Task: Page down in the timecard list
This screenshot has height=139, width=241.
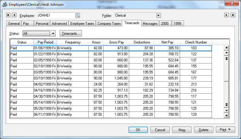Action: click(x=226, y=105)
